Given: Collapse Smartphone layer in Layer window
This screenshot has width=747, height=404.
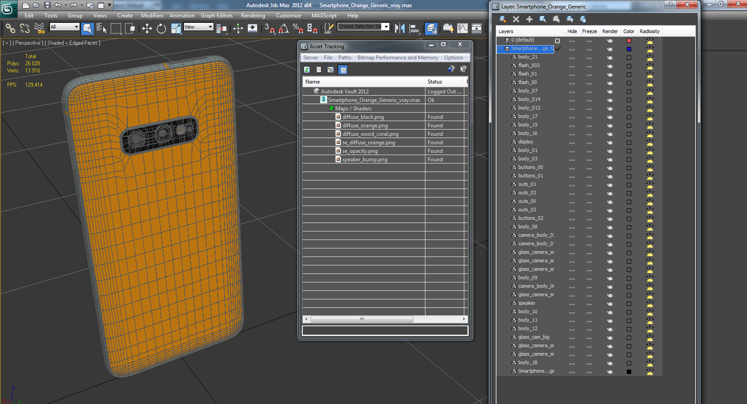Looking at the screenshot, I should [x=500, y=49].
